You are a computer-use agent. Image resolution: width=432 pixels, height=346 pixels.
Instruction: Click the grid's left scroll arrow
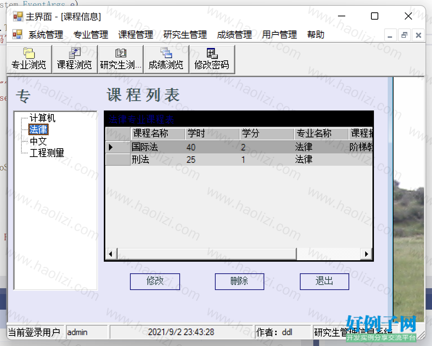coord(111,254)
